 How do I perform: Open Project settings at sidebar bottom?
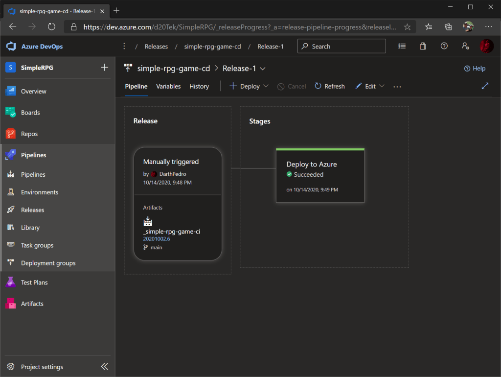point(42,367)
